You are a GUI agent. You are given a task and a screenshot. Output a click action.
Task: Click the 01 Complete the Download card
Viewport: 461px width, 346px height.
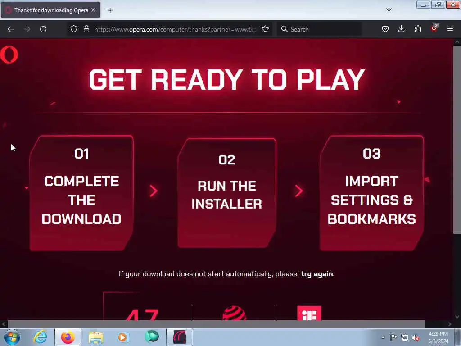[81, 193]
